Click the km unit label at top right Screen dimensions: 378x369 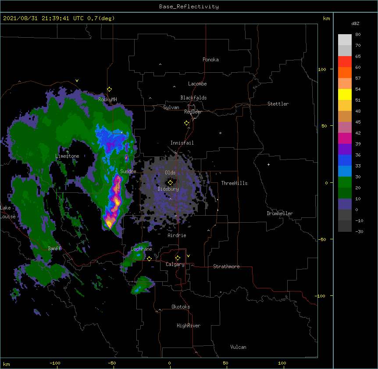tap(327, 18)
